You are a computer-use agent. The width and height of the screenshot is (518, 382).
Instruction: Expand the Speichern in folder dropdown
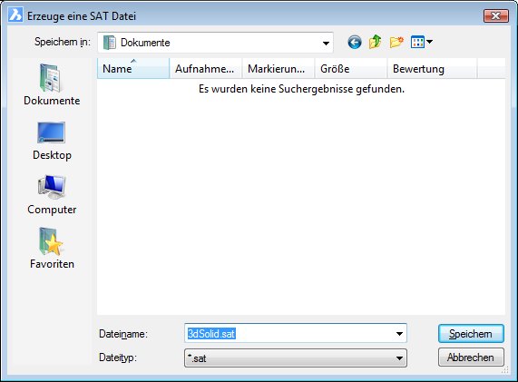click(x=326, y=43)
